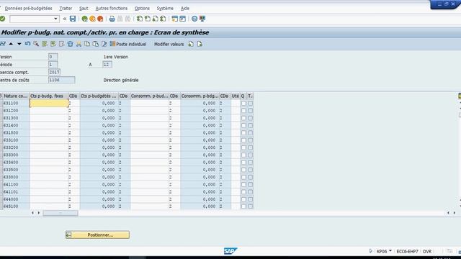
Task: Click the generate shortcut icon
Action: pos(182,19)
